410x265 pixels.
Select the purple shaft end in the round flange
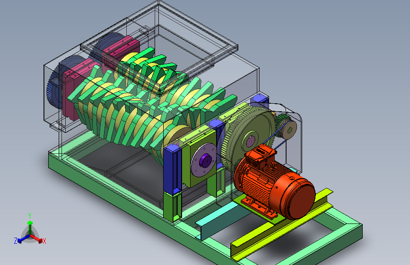[205, 160]
